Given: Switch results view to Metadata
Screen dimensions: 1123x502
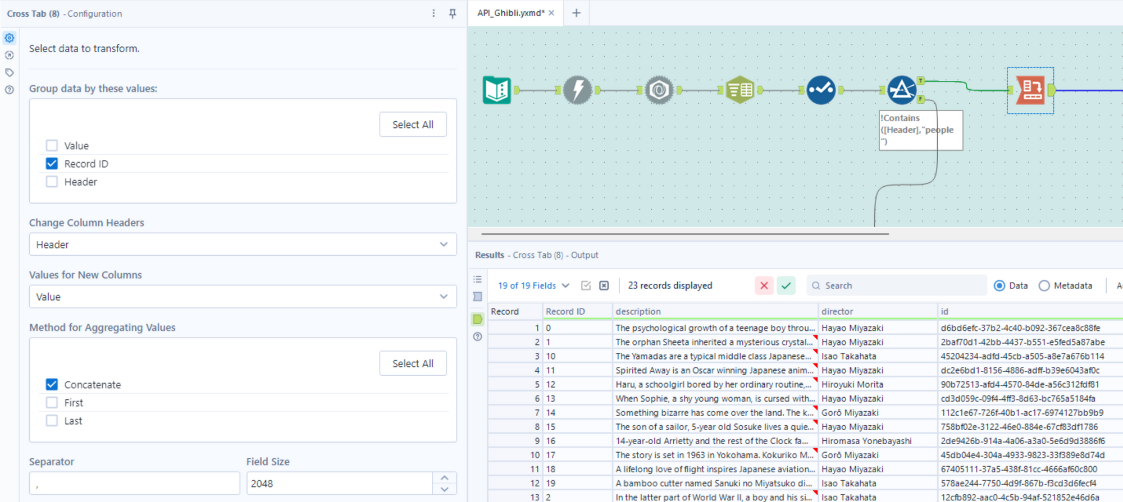Looking at the screenshot, I should point(1044,285).
